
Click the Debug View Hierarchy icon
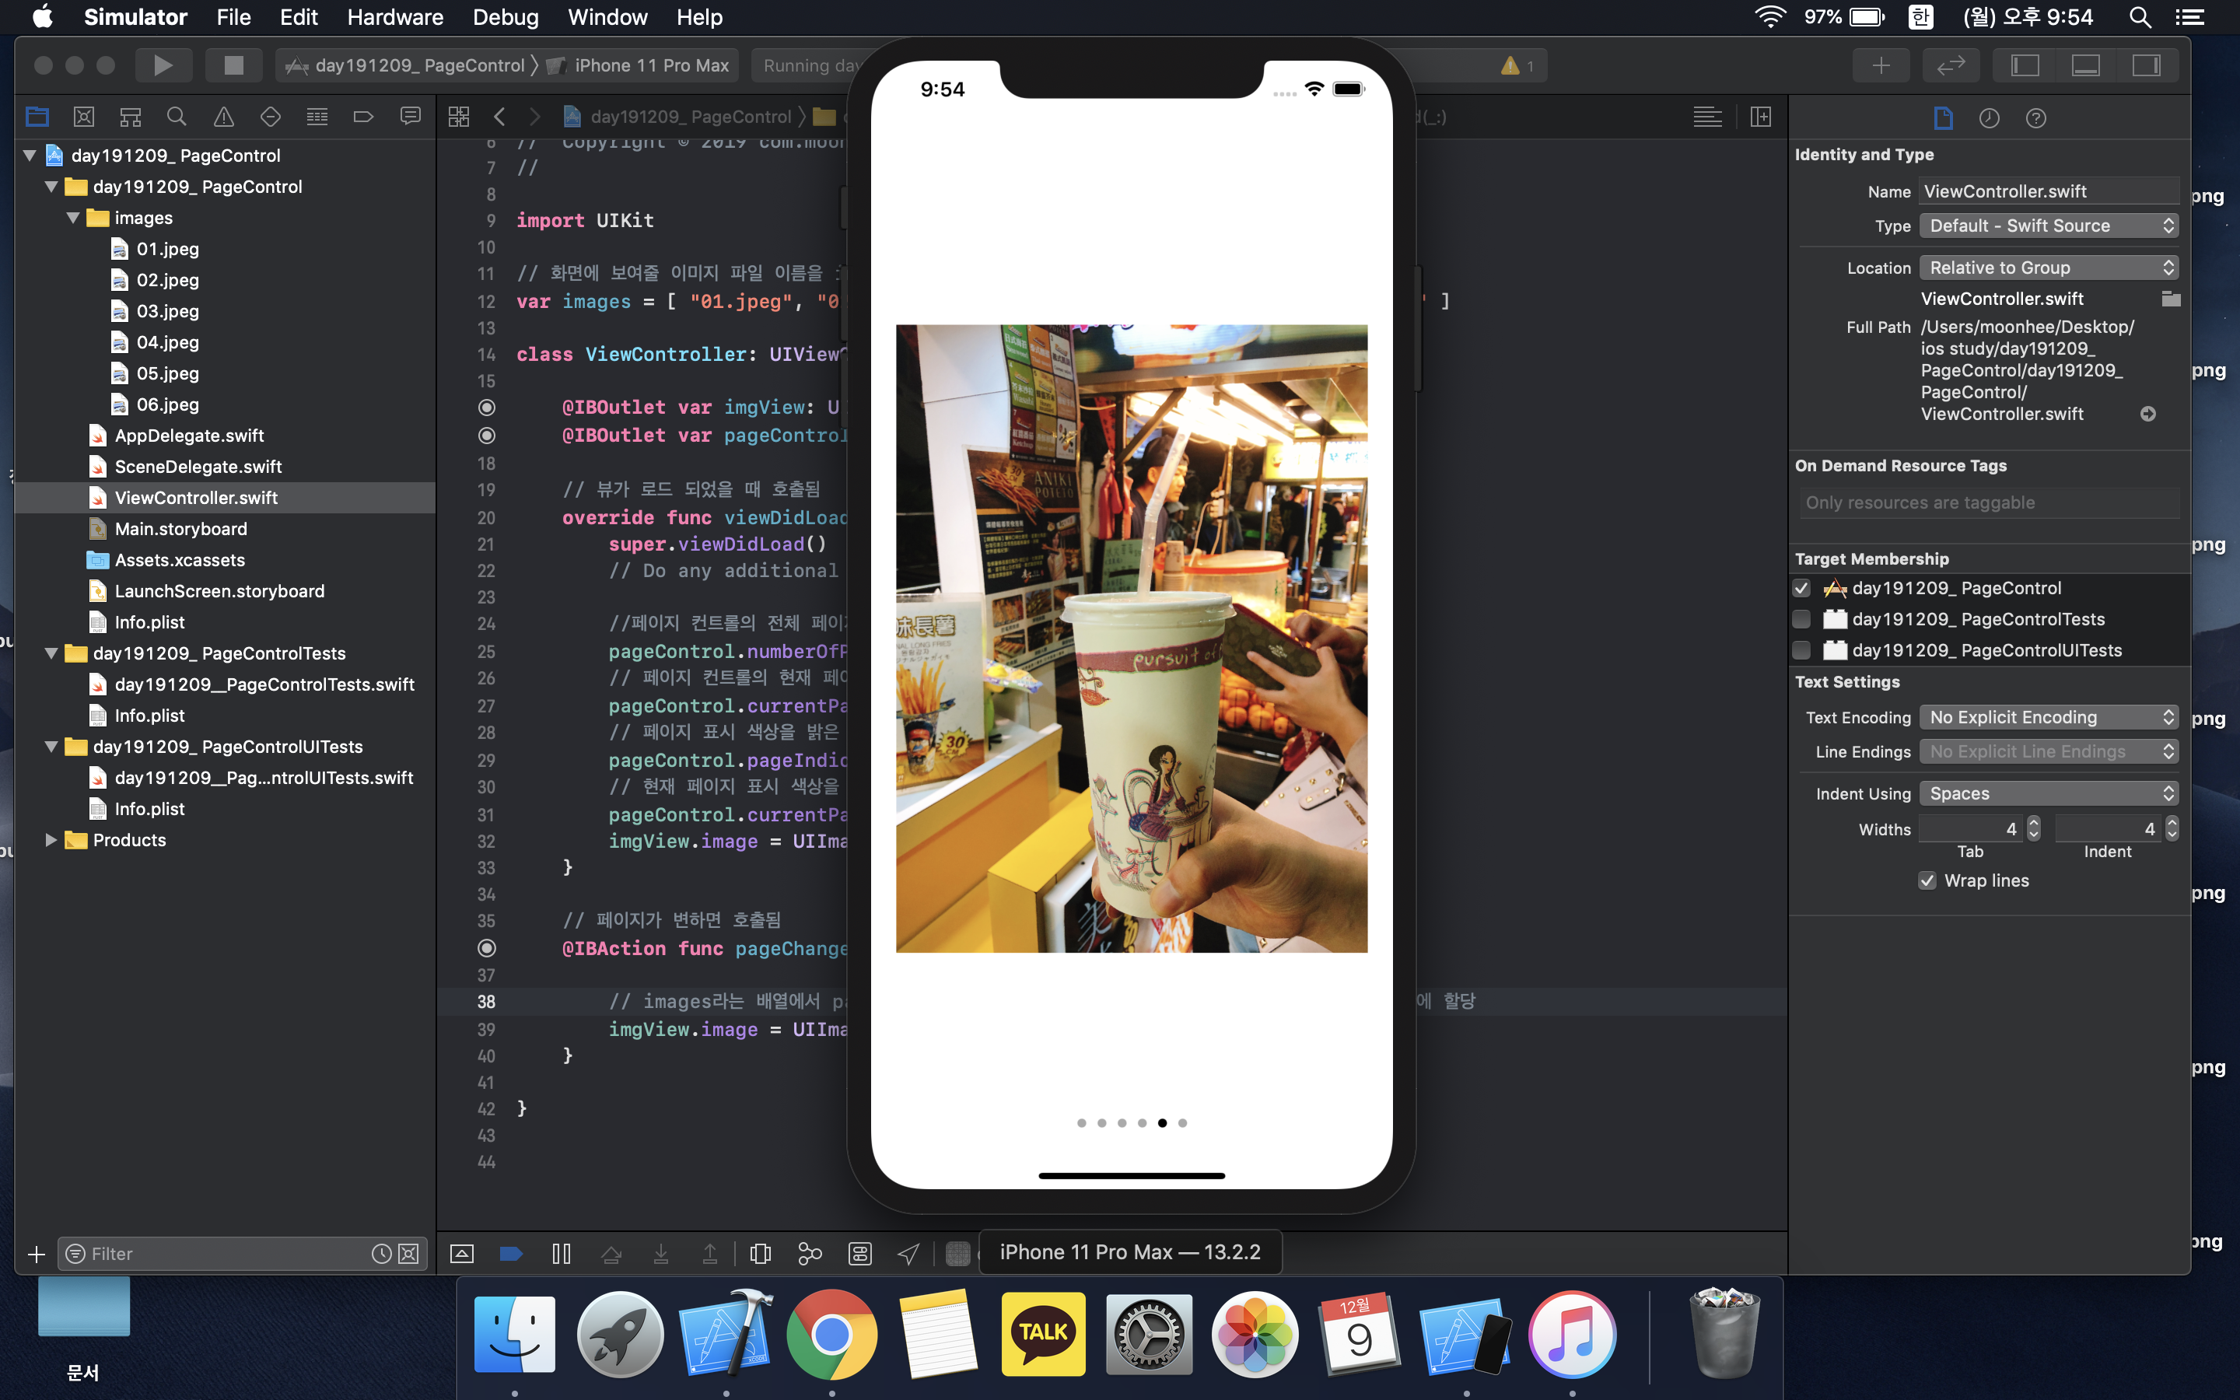click(760, 1254)
